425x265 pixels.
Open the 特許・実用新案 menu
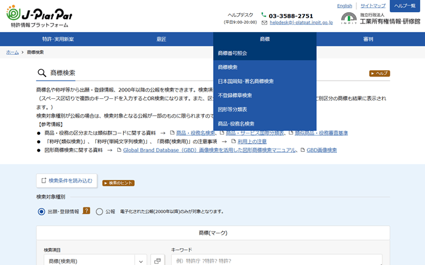(x=58, y=39)
